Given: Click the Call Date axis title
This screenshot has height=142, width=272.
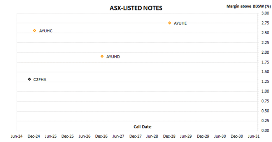Looking at the screenshot, I should 142,127.
